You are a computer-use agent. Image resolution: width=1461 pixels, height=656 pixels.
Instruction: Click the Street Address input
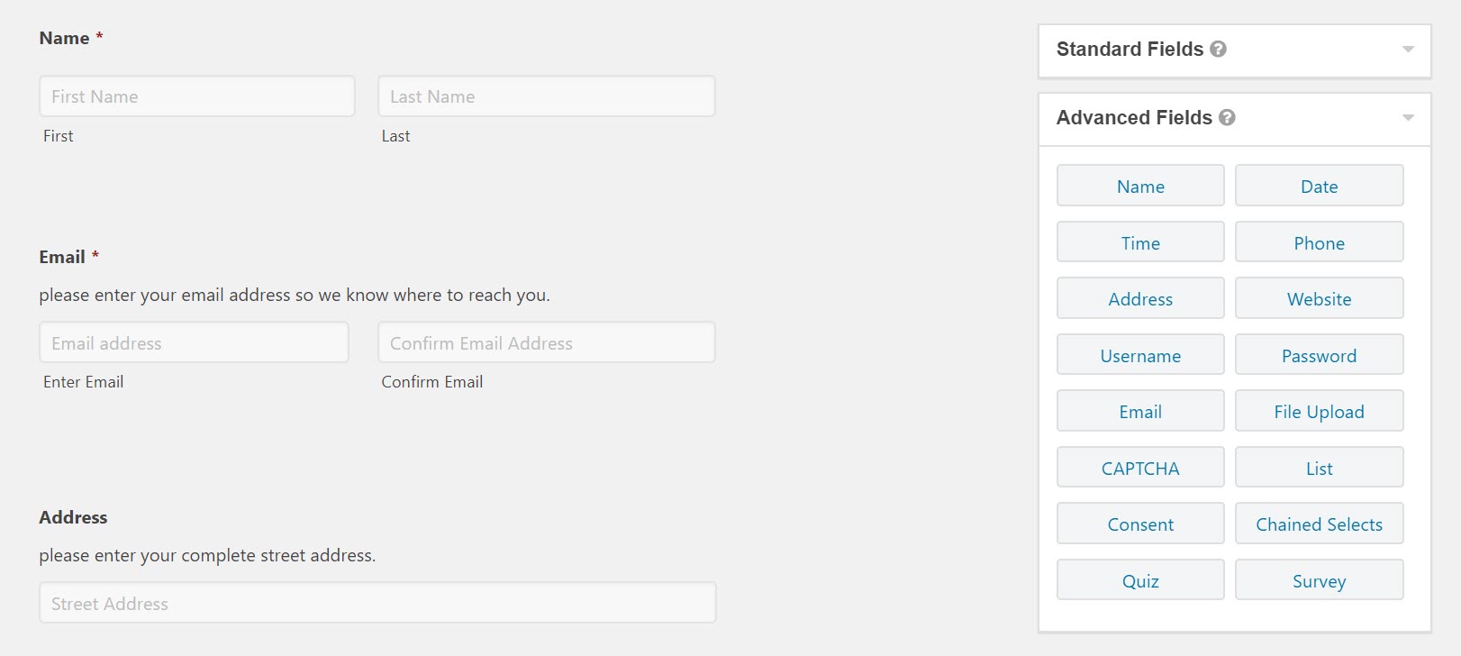pos(377,603)
